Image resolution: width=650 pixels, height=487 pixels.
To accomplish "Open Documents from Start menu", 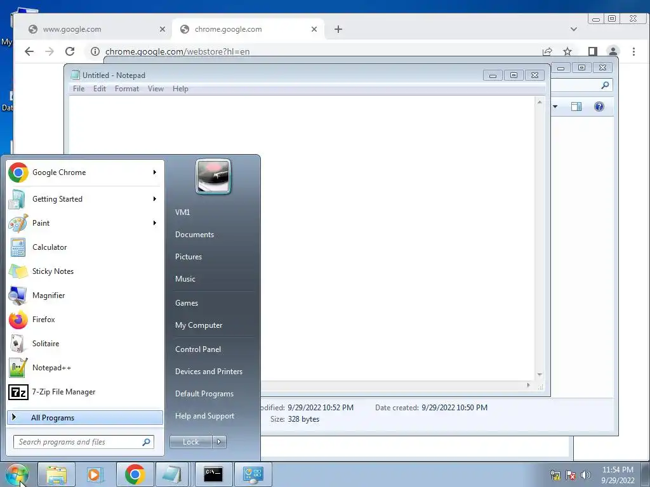I will tap(194, 235).
